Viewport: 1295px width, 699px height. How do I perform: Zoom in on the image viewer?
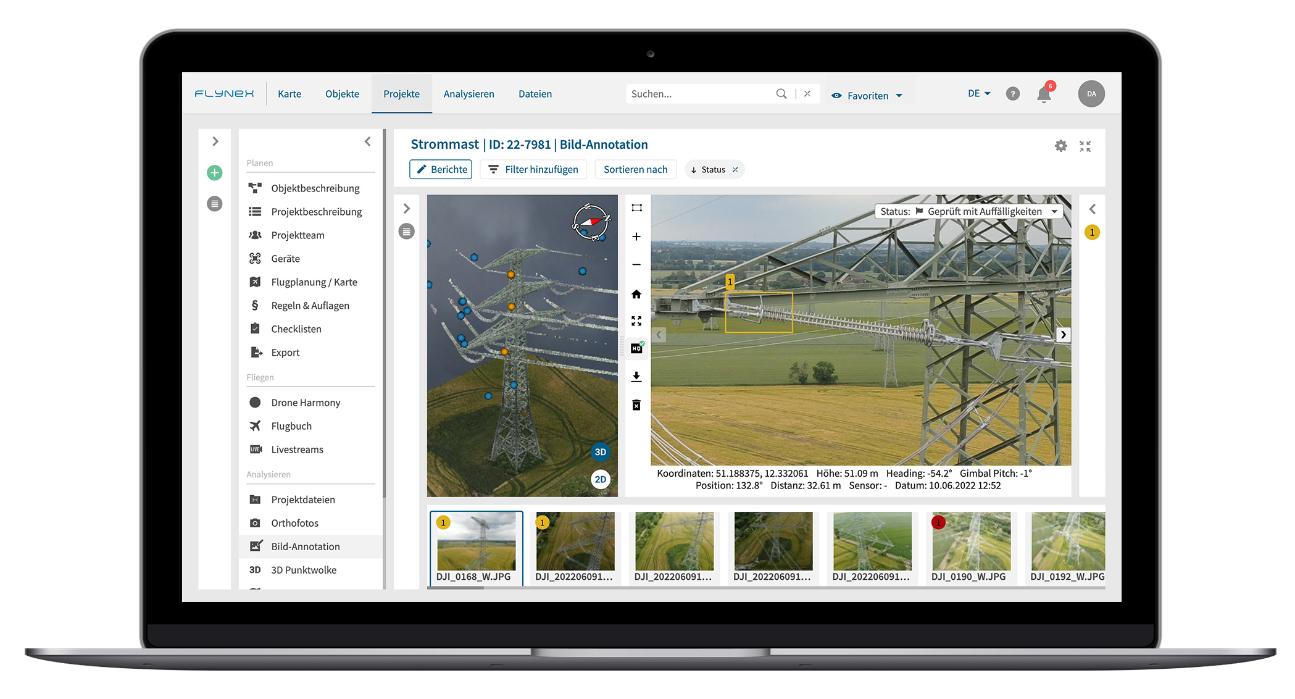(636, 236)
